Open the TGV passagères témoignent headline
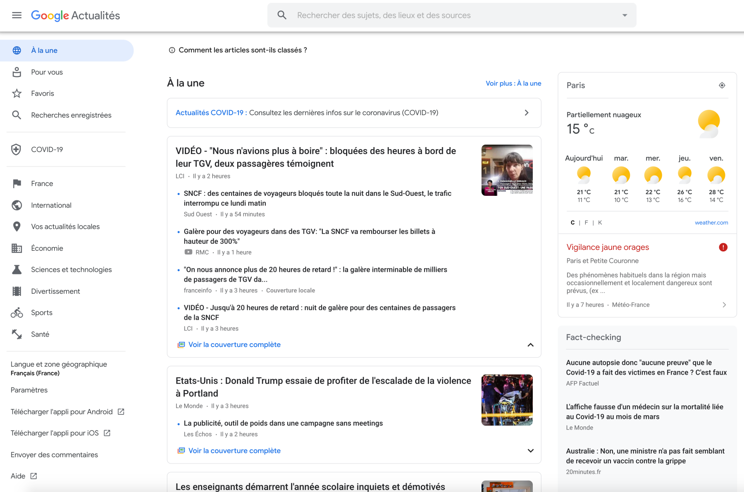The width and height of the screenshot is (744, 492). pos(316,157)
